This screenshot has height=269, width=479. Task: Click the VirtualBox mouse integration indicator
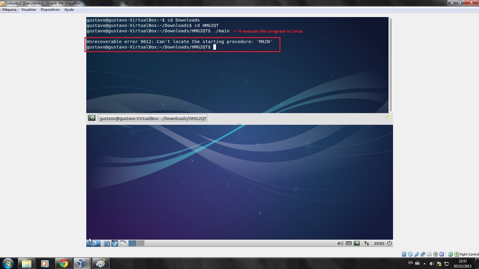coord(450,254)
